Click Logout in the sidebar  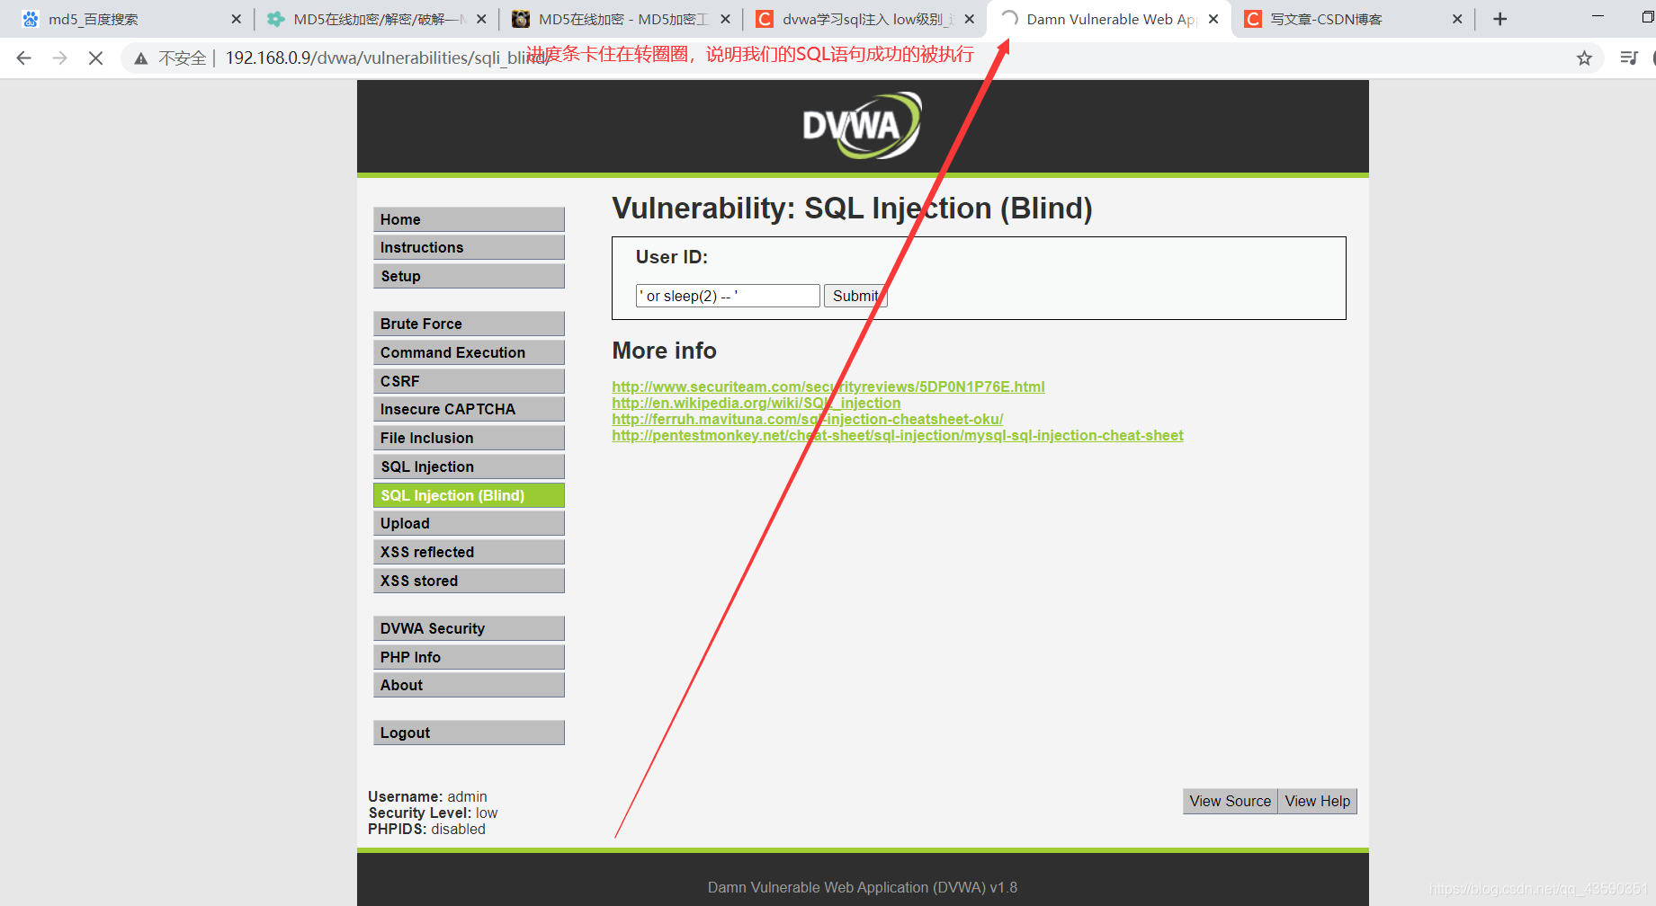point(469,733)
